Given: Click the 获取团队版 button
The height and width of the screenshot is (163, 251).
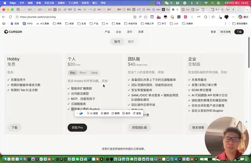Looking at the screenshot, I should coord(140,128).
